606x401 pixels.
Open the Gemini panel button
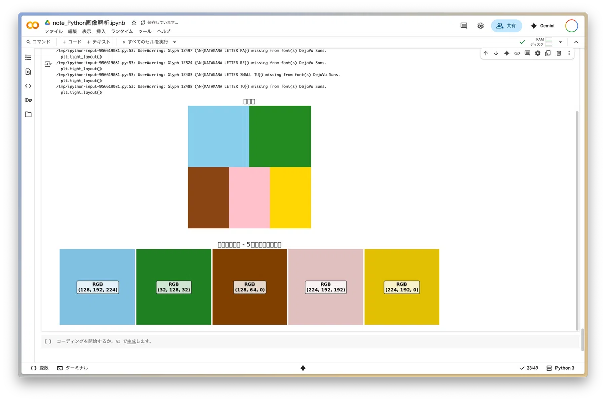click(542, 26)
